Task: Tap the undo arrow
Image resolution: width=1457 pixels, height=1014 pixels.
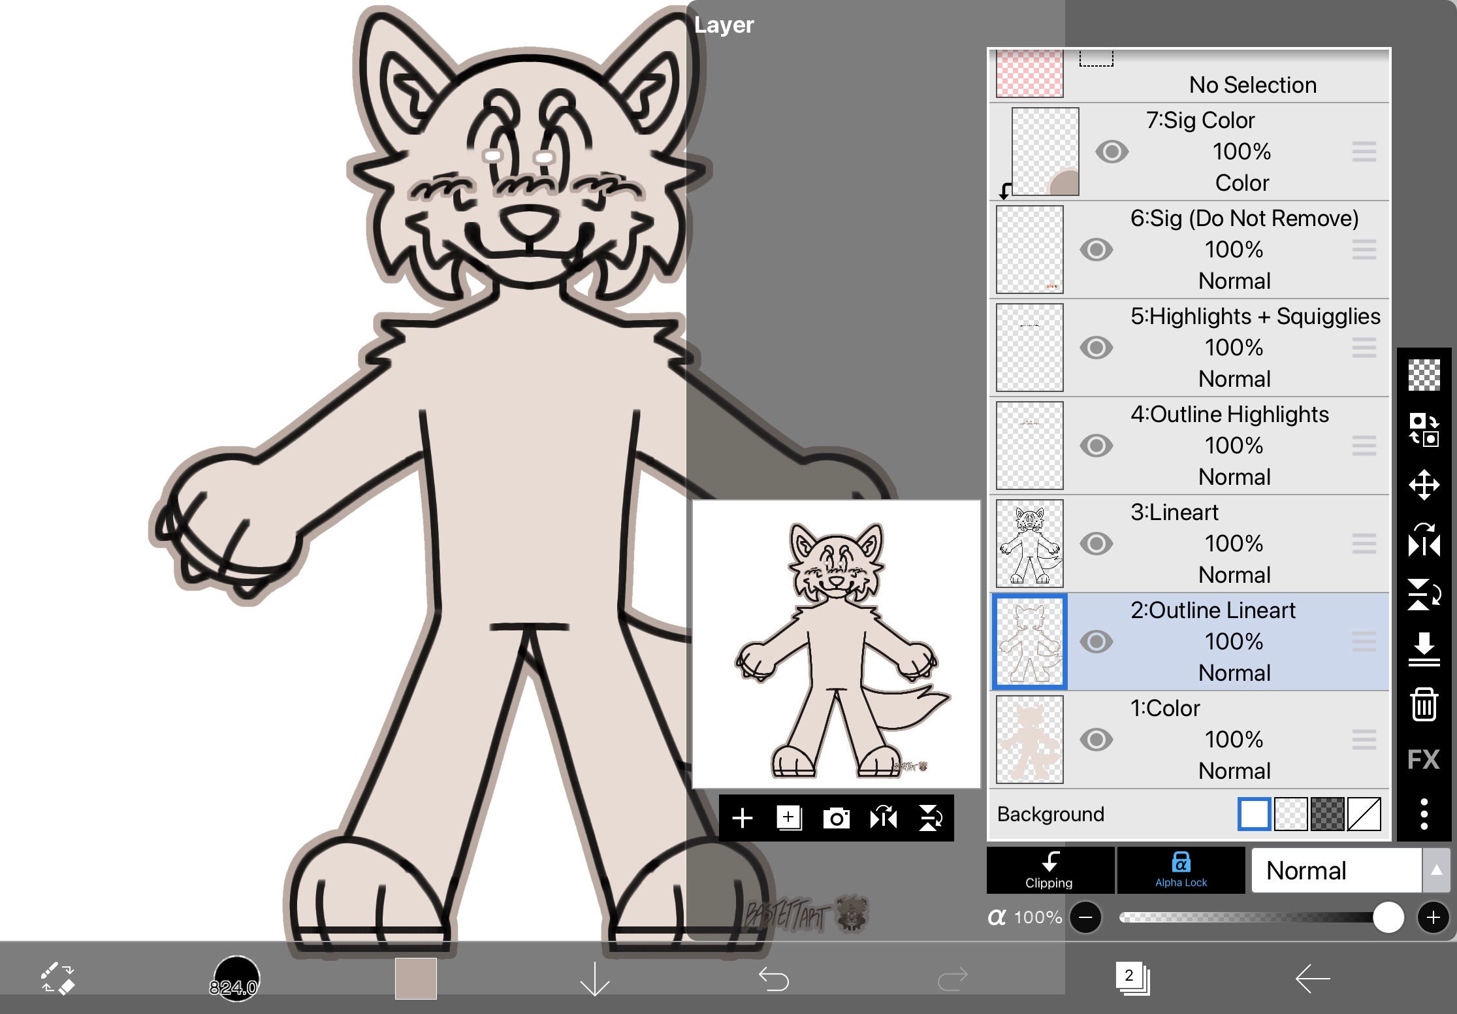Action: coord(774,979)
